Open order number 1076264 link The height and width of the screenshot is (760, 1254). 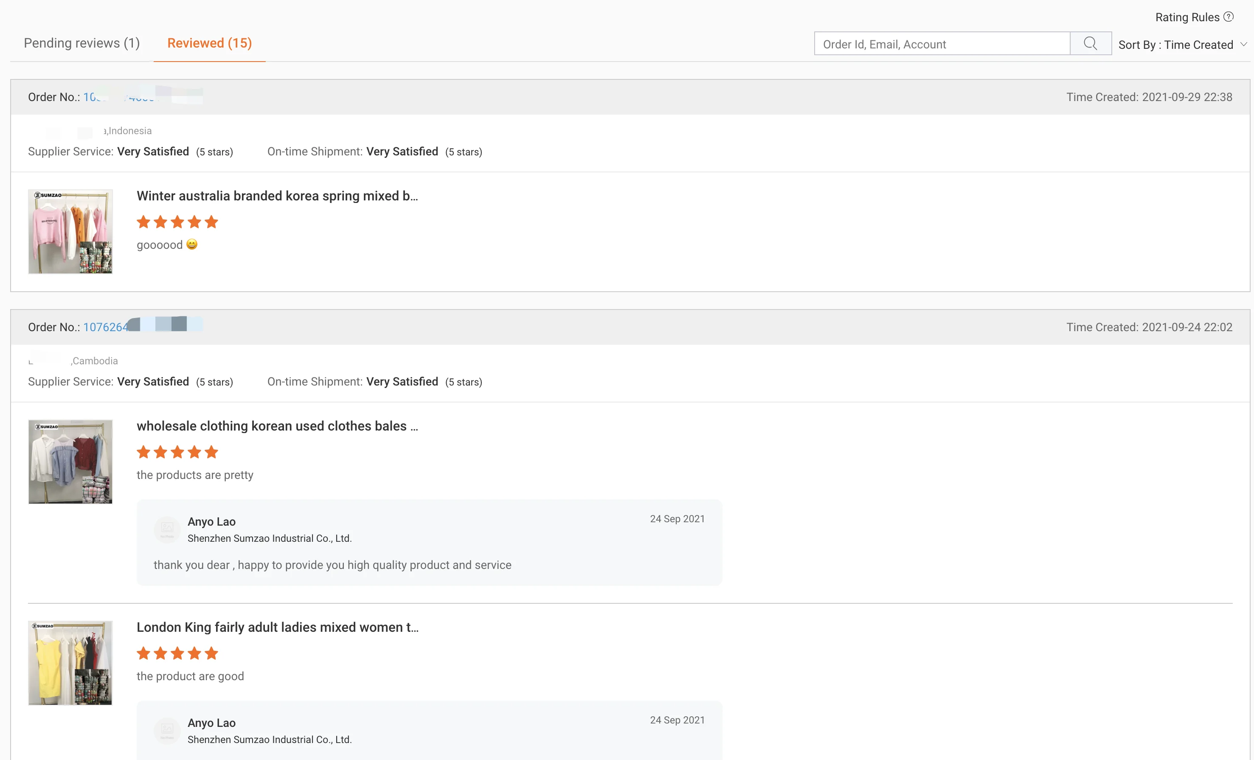tap(106, 327)
